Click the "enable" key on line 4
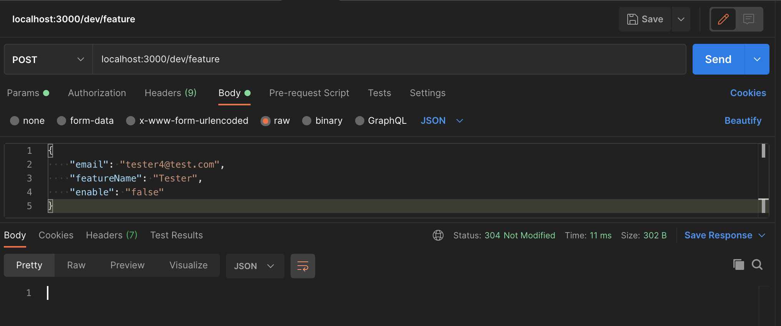The width and height of the screenshot is (781, 326). pyautogui.click(x=92, y=192)
